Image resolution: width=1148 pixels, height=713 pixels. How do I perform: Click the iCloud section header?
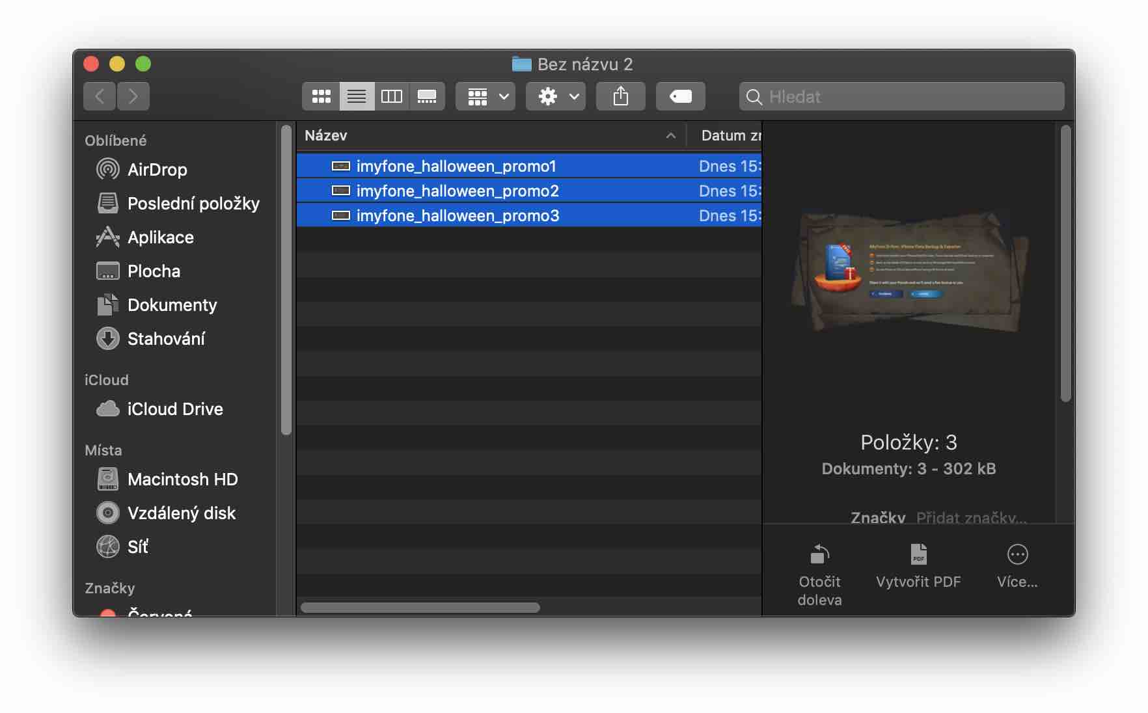point(107,380)
